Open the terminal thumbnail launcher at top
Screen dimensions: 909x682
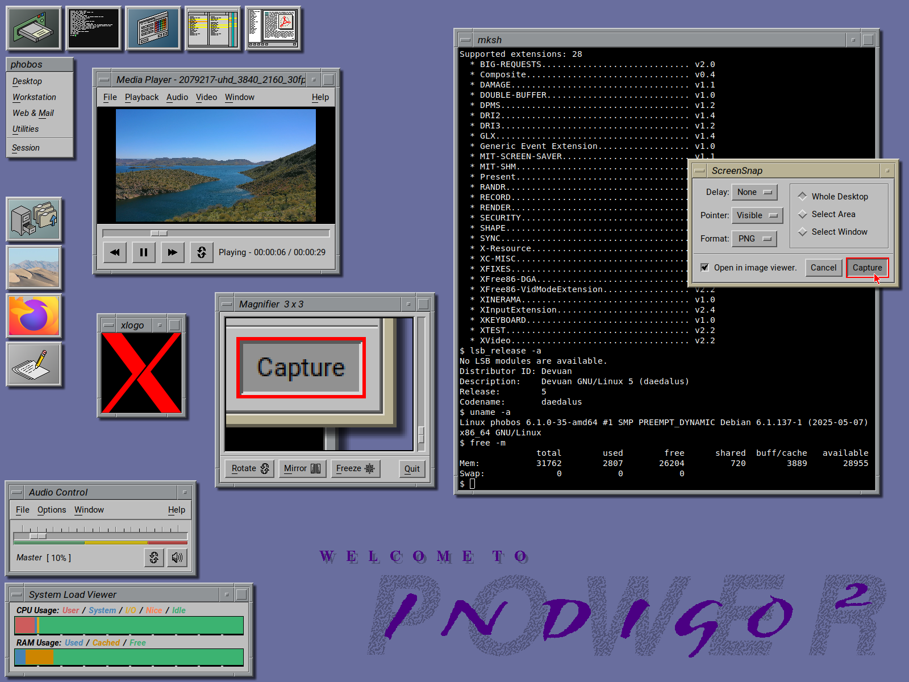coord(94,28)
